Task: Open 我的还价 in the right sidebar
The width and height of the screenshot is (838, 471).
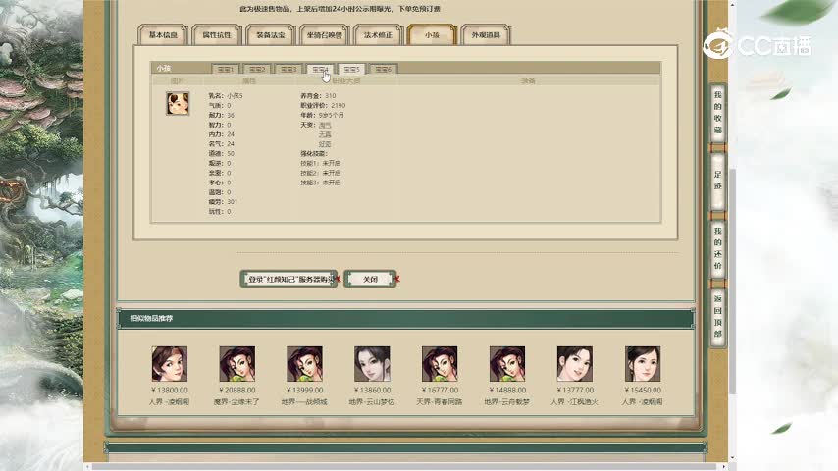Action: tap(717, 248)
